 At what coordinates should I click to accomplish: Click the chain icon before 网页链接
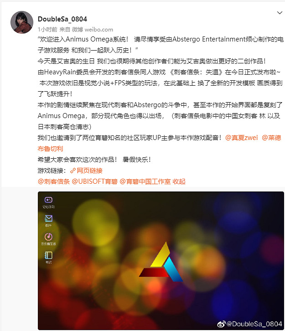73,171
